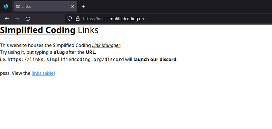Open the links table hyperlink

pos(42,73)
